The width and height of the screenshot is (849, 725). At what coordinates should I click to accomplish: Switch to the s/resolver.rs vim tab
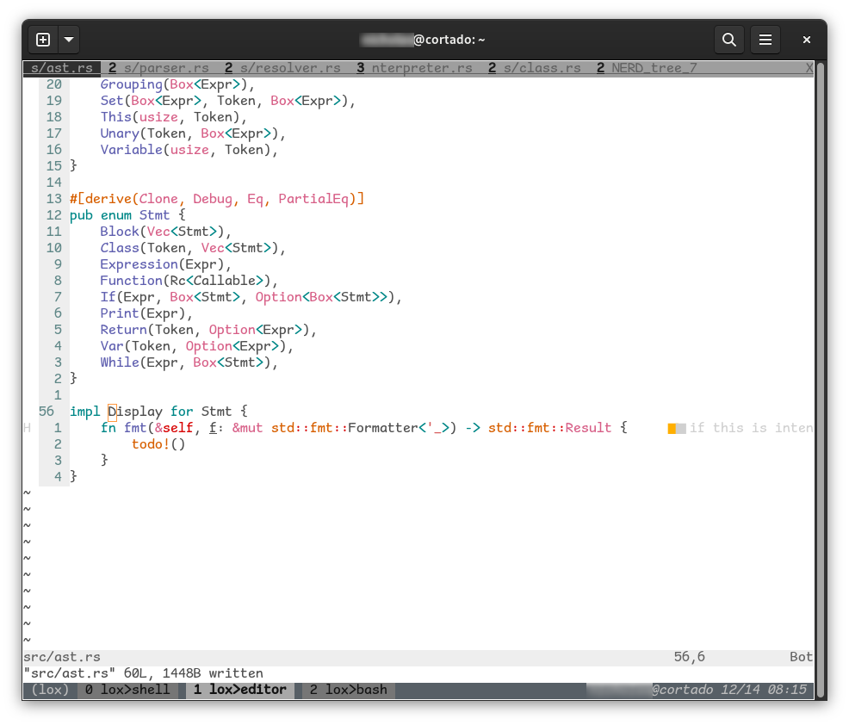point(289,68)
